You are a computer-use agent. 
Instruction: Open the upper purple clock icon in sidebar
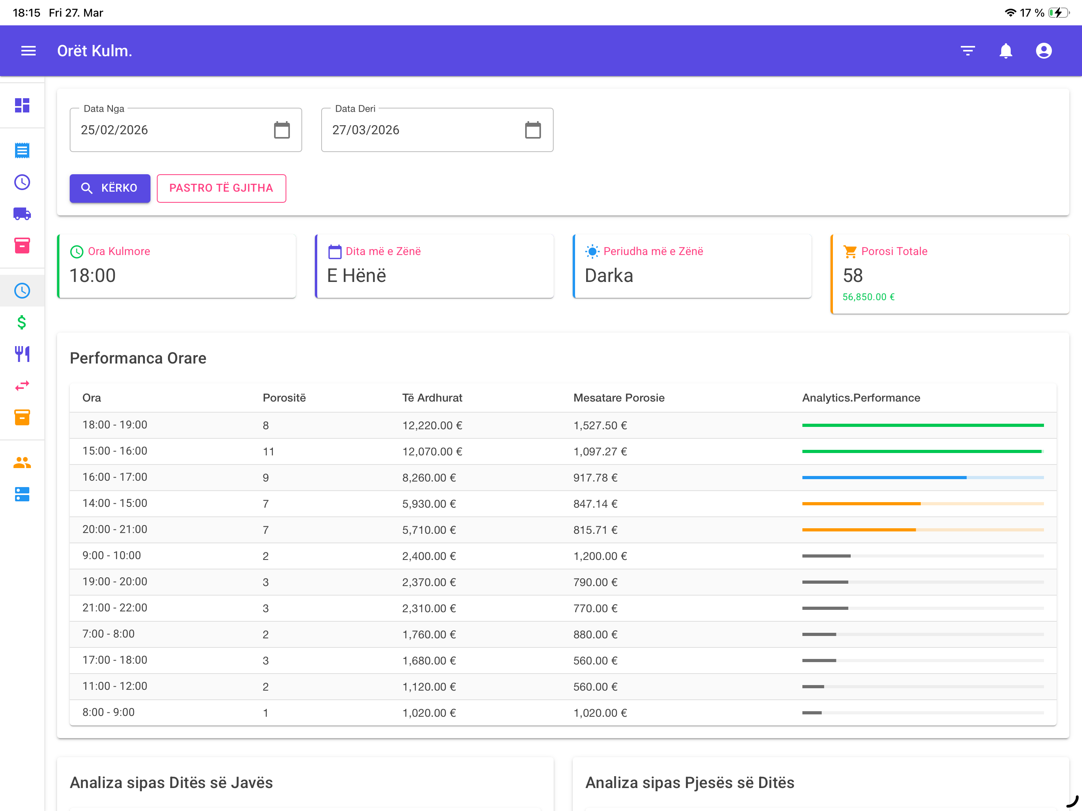[22, 183]
